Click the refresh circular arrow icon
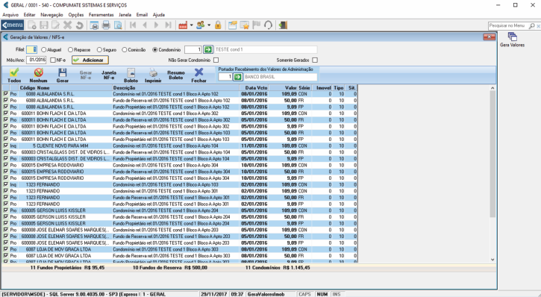The height and width of the screenshot is (297, 541). tap(268, 25)
